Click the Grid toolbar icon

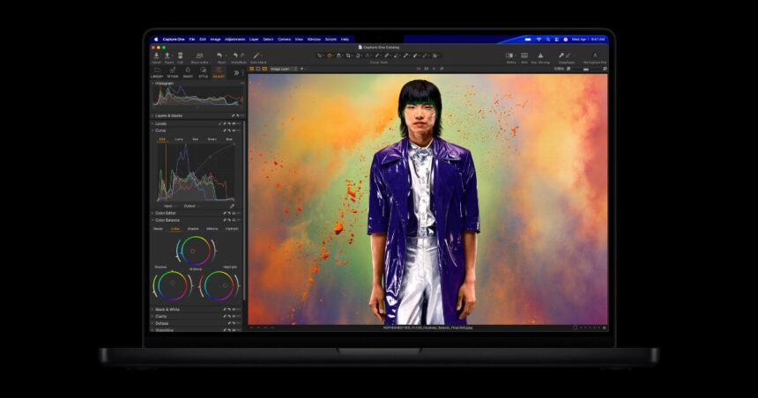[x=524, y=56]
